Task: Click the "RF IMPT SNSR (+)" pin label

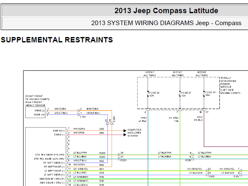Action: coord(54,163)
